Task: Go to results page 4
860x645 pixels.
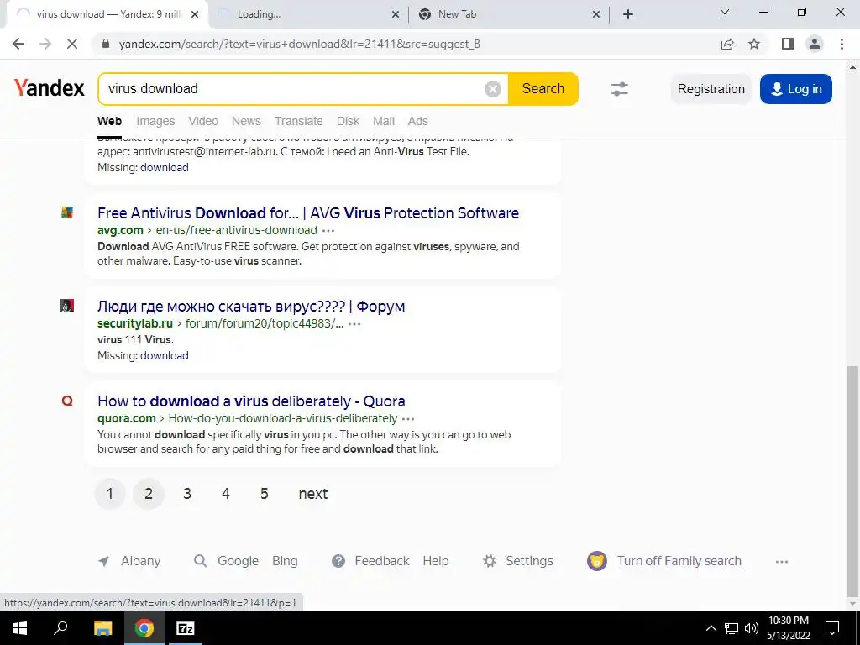Action: click(225, 494)
